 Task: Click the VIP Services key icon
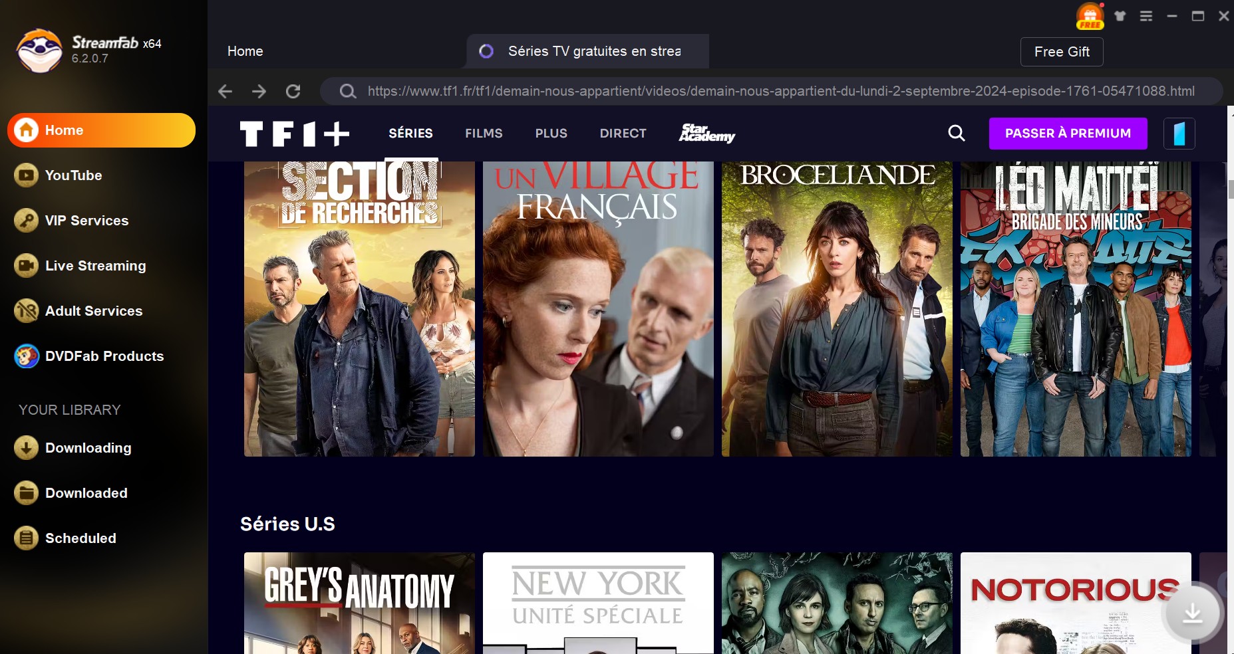click(26, 221)
